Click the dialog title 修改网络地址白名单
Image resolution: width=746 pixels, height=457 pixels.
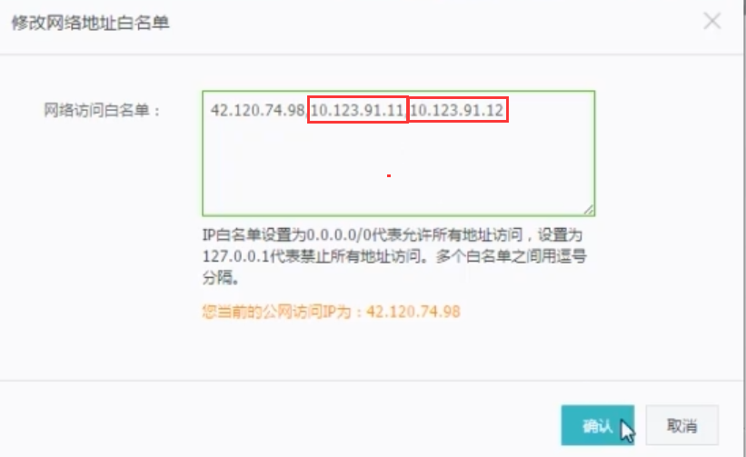point(90,23)
